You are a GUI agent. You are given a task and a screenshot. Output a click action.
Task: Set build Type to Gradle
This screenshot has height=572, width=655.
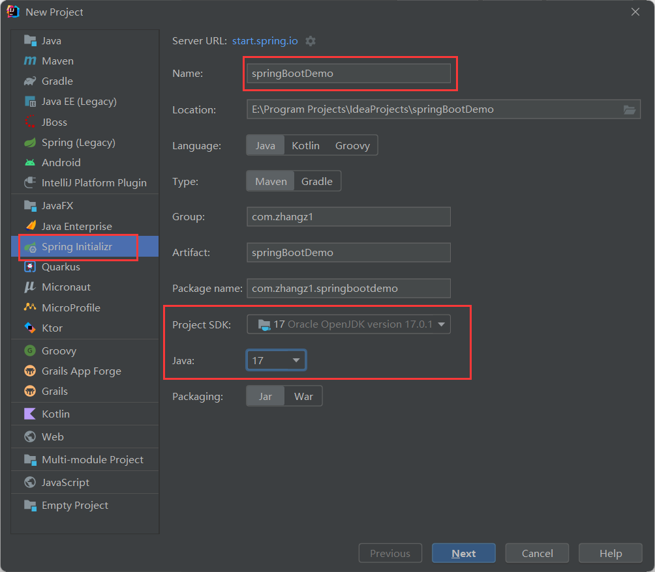[317, 181]
